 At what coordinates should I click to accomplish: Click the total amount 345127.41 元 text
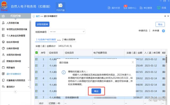click(x=65, y=46)
